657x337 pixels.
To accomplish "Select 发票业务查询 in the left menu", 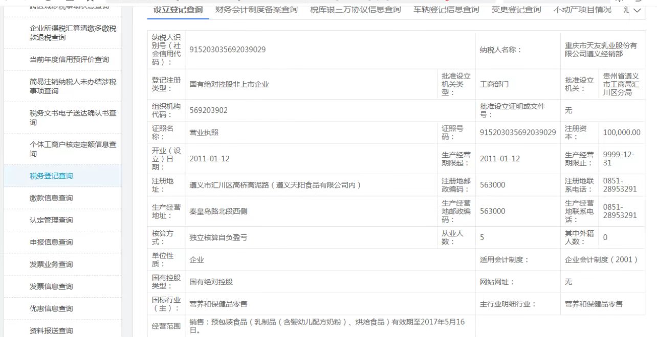I will [51, 264].
